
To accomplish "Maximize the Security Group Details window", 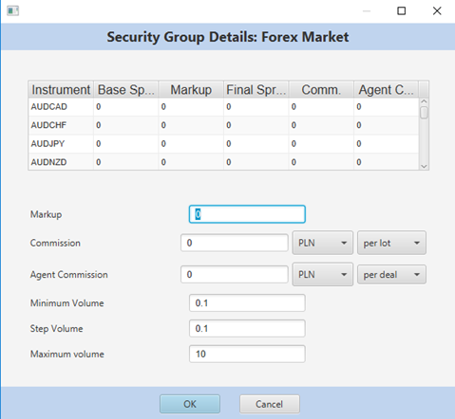I will coord(401,10).
